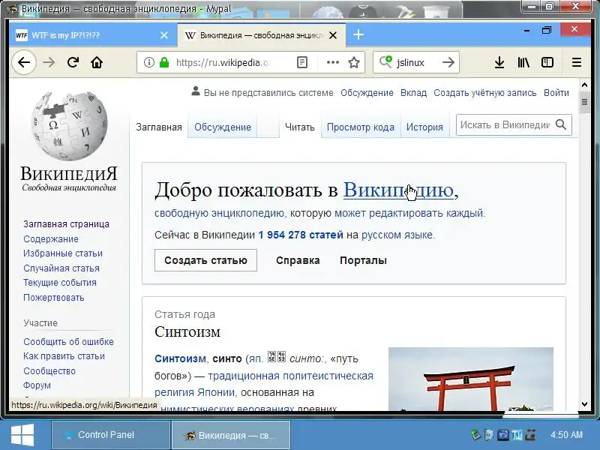
Task: Switch to the Обсуждение page tab
Action: [x=222, y=127]
